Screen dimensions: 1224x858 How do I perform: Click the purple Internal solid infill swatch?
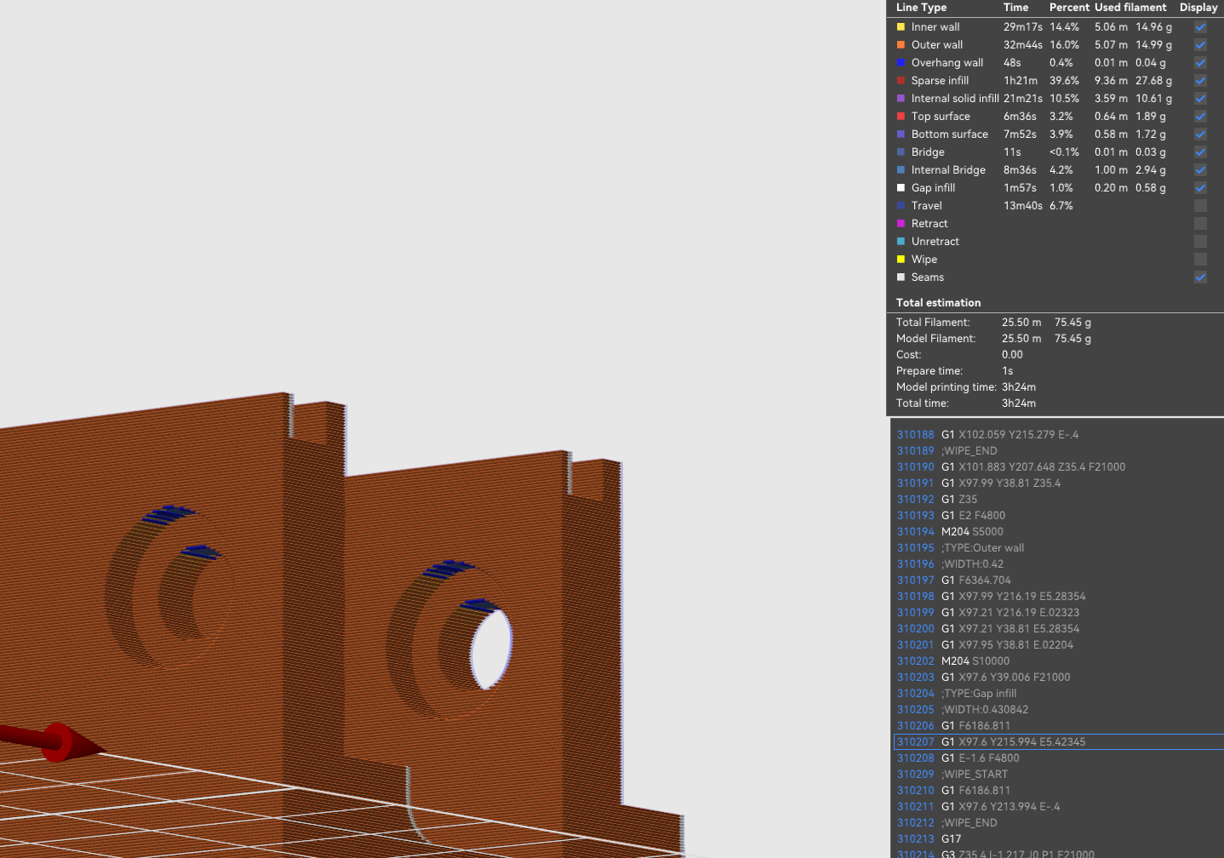(901, 99)
